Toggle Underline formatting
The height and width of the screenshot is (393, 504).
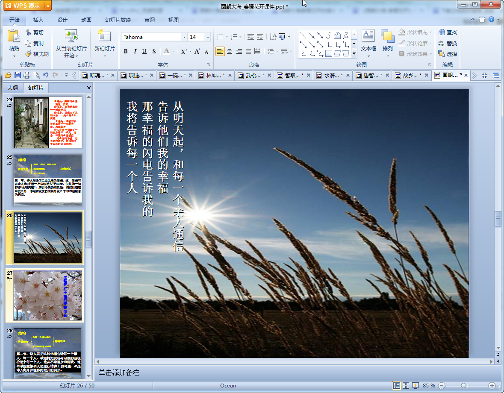144,51
